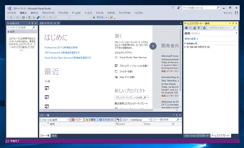Open the 接続 | オフライン header dropdown
The width and height of the screenshot is (244, 148).
[x=237, y=33]
